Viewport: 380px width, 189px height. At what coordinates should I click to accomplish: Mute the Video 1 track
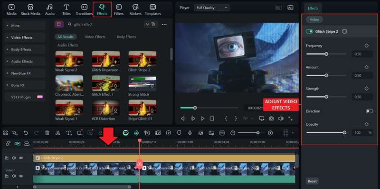pos(14,176)
